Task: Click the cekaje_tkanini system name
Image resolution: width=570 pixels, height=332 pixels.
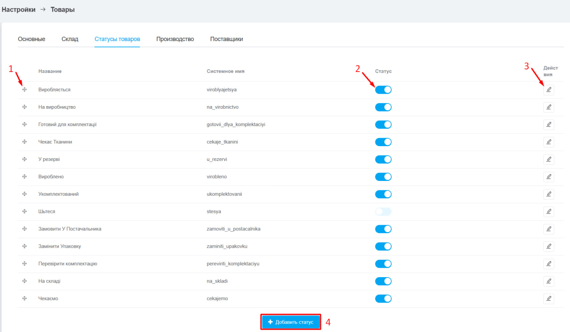Action: [x=223, y=142]
